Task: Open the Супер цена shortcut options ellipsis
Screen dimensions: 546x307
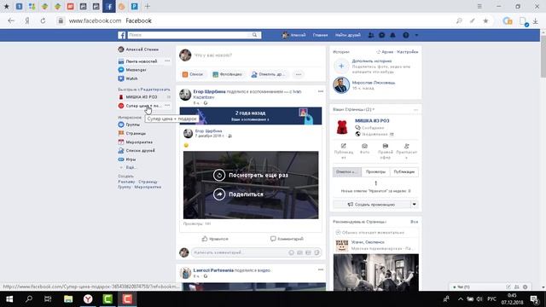Action: (167, 106)
